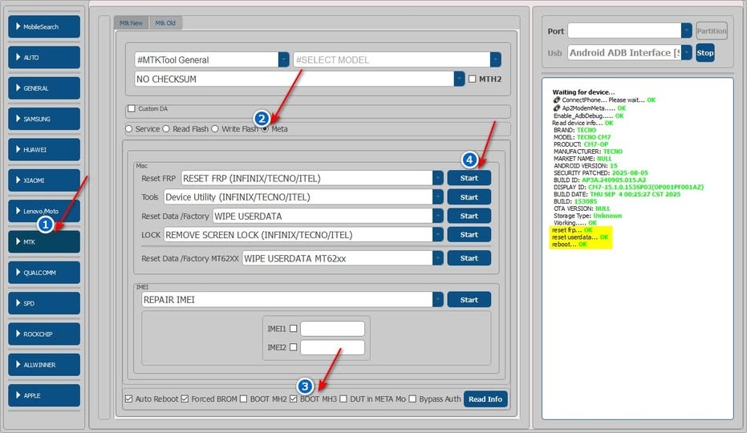
Task: Switch to the Mtk New tab
Action: tap(131, 23)
